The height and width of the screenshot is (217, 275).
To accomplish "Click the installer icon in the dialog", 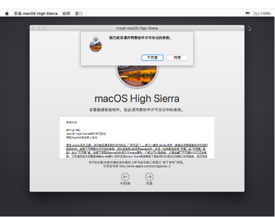I will click(x=96, y=44).
